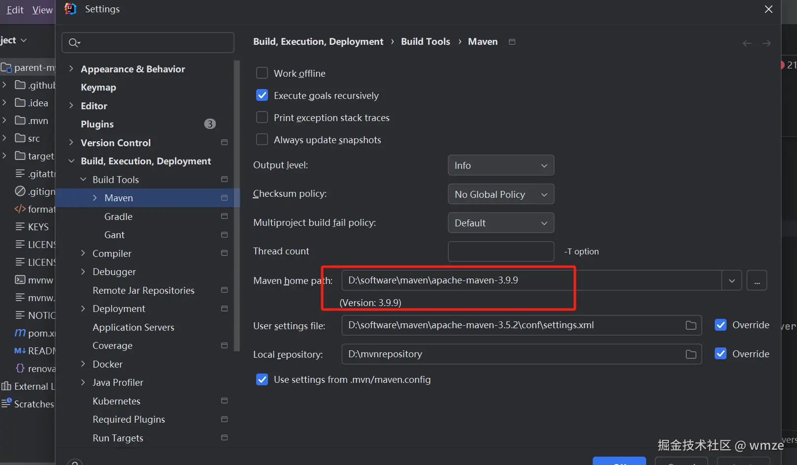Collapse Build, Execution, Deployment section
This screenshot has width=797, height=465.
(71, 161)
